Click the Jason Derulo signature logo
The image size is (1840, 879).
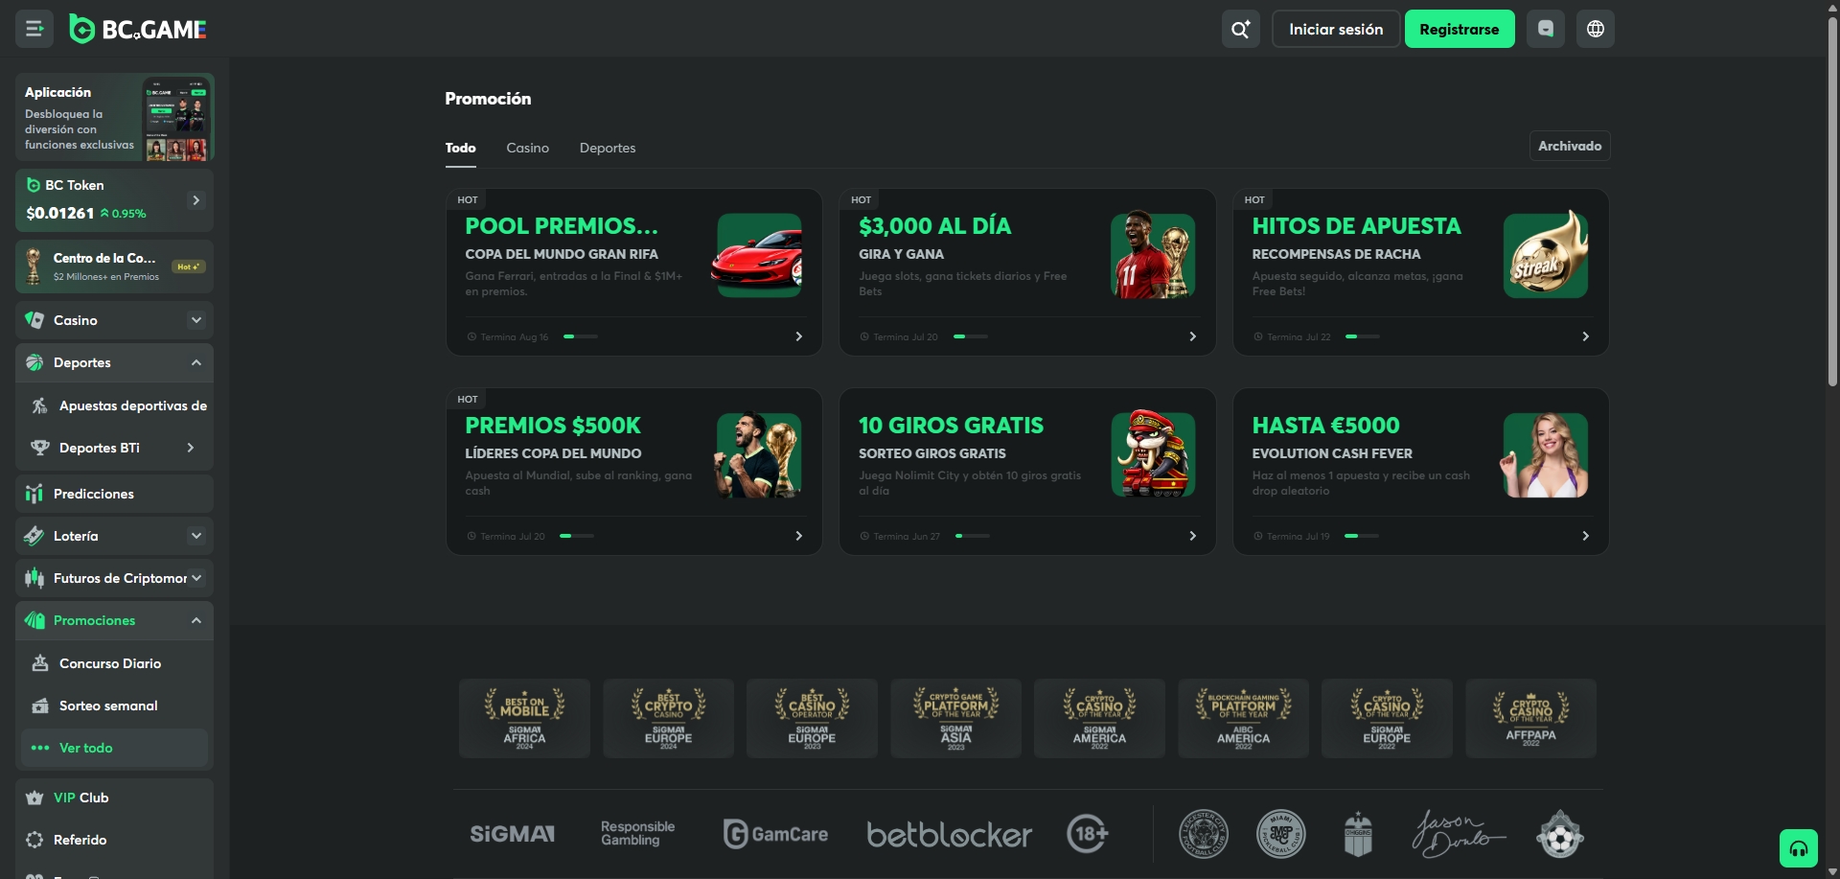tap(1459, 834)
